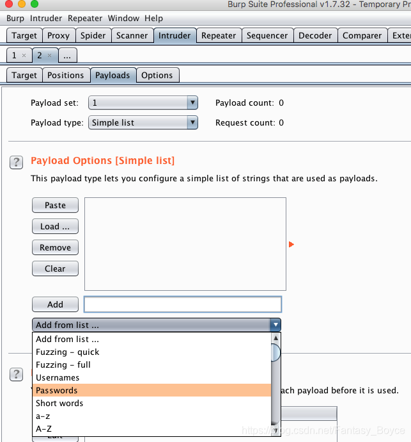The image size is (411, 442).
Task: Collapse the Add from list dropdown arrow
Action: tap(275, 325)
